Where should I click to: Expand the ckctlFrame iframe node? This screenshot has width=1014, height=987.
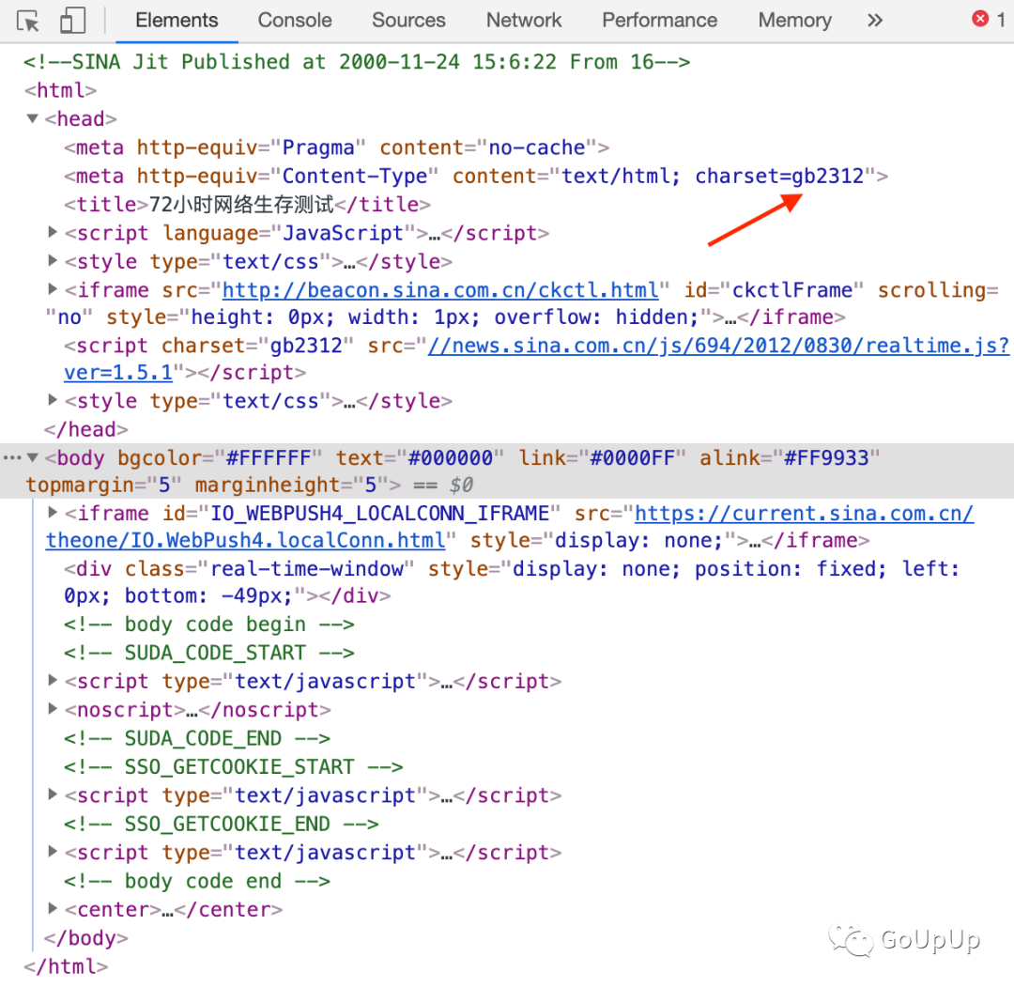pyautogui.click(x=53, y=290)
